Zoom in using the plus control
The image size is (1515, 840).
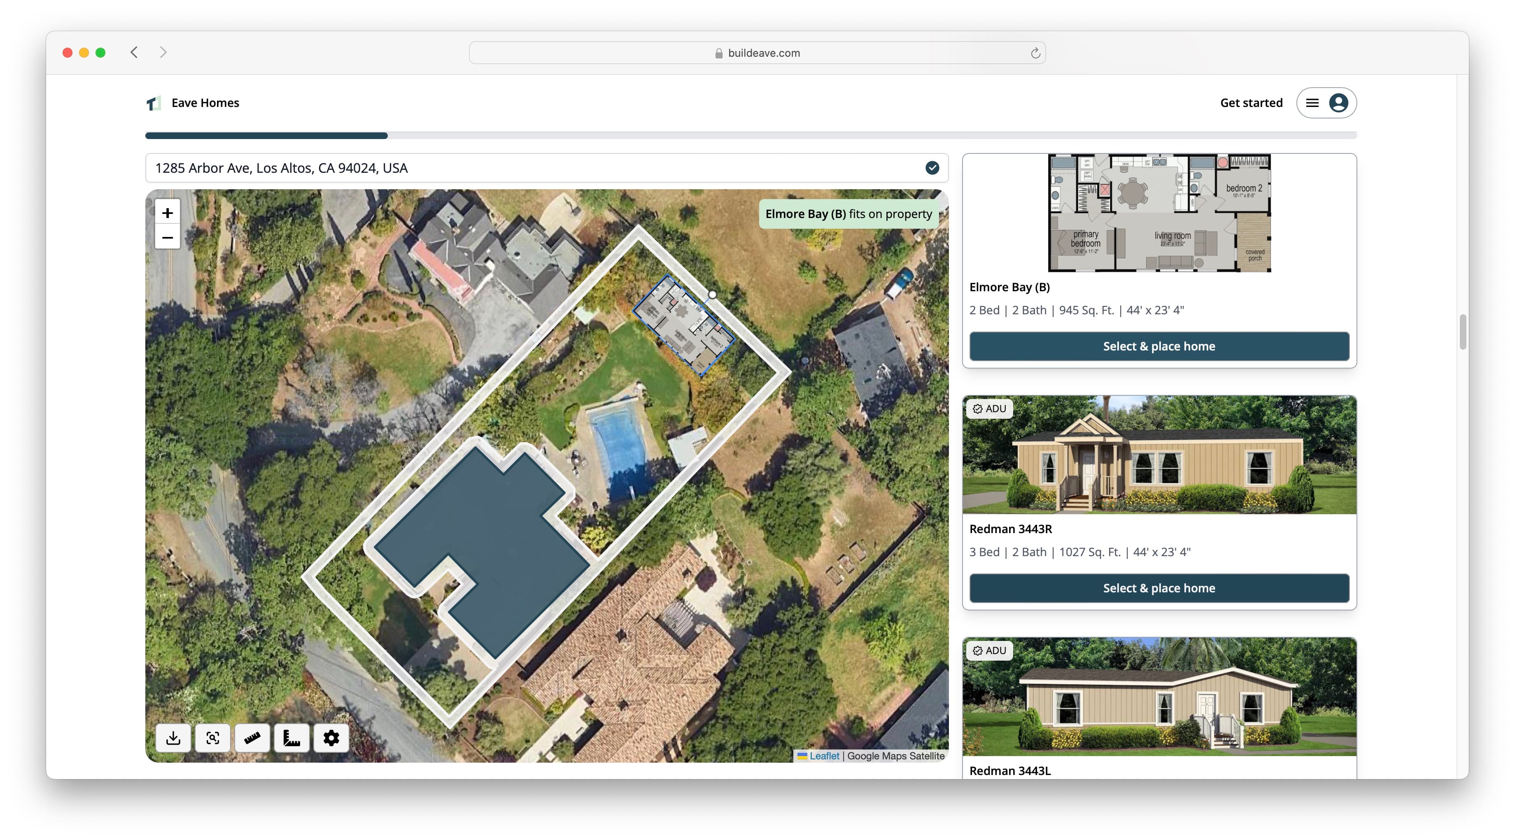[x=168, y=213]
